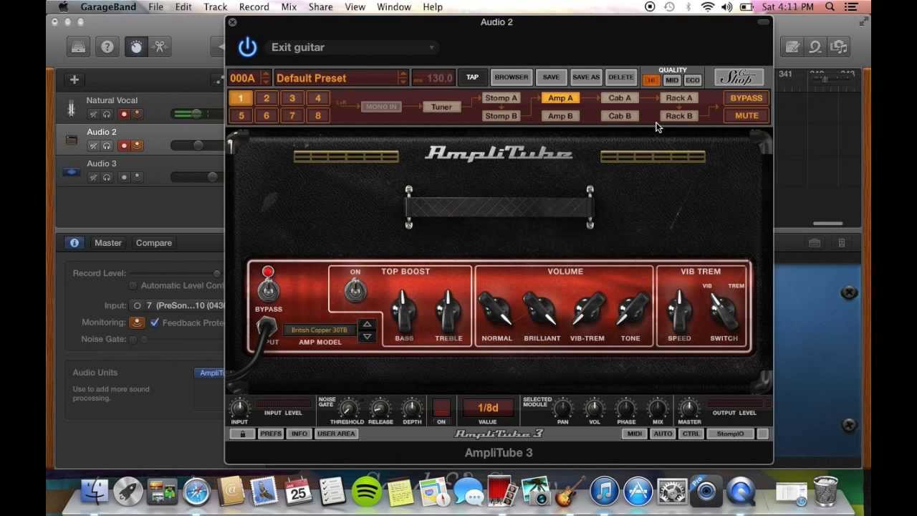Solo the Natural Vocal track

[x=107, y=115]
